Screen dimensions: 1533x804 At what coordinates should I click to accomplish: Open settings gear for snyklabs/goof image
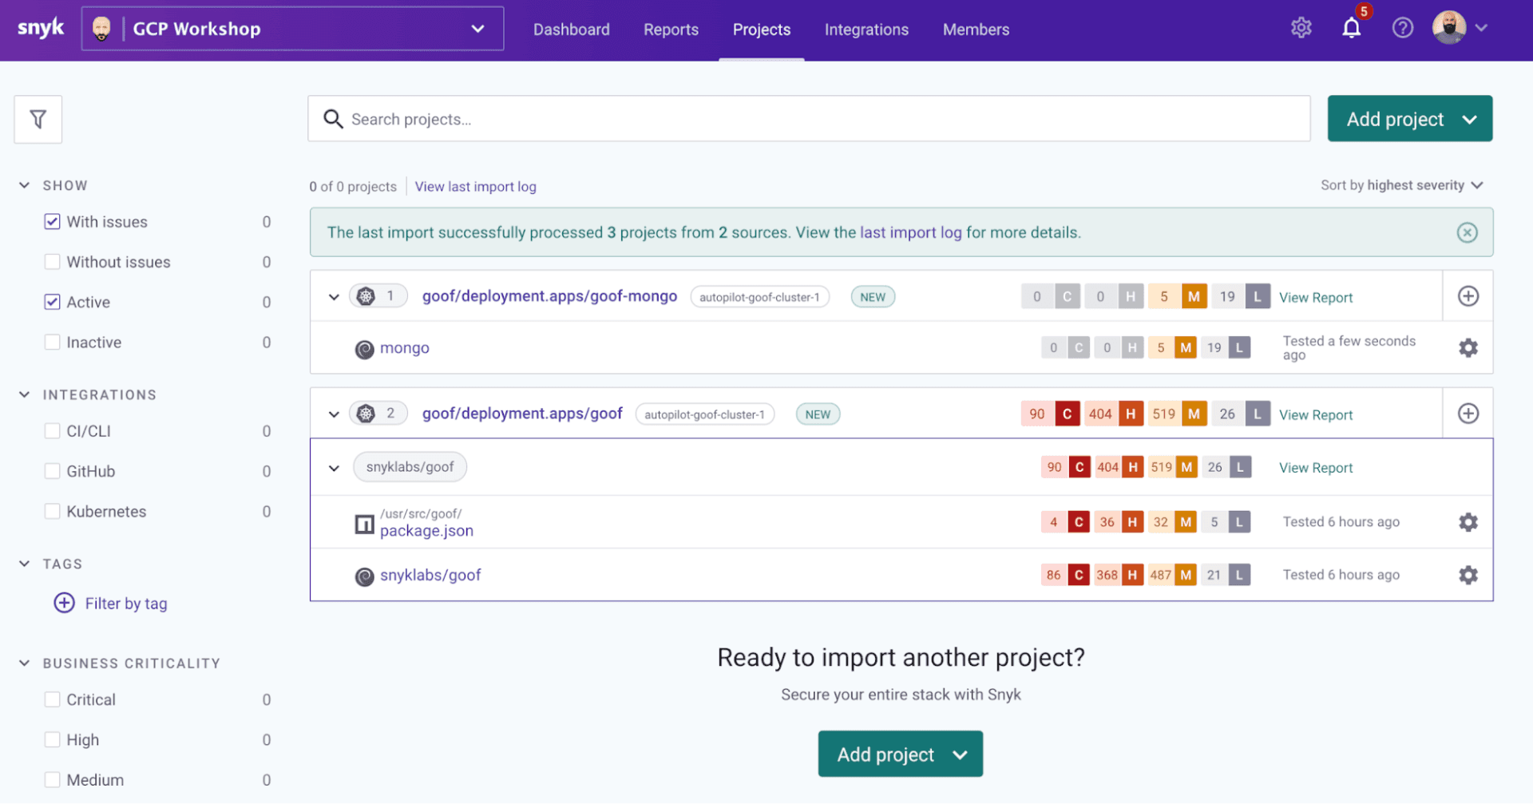1468,575
